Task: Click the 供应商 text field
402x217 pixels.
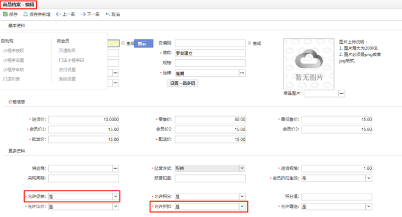Action: [x=81, y=168]
